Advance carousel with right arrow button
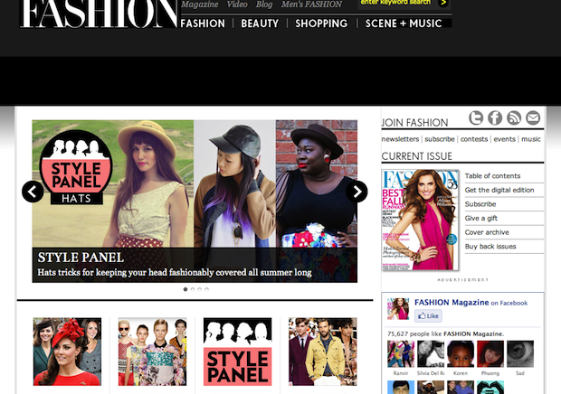 point(357,192)
